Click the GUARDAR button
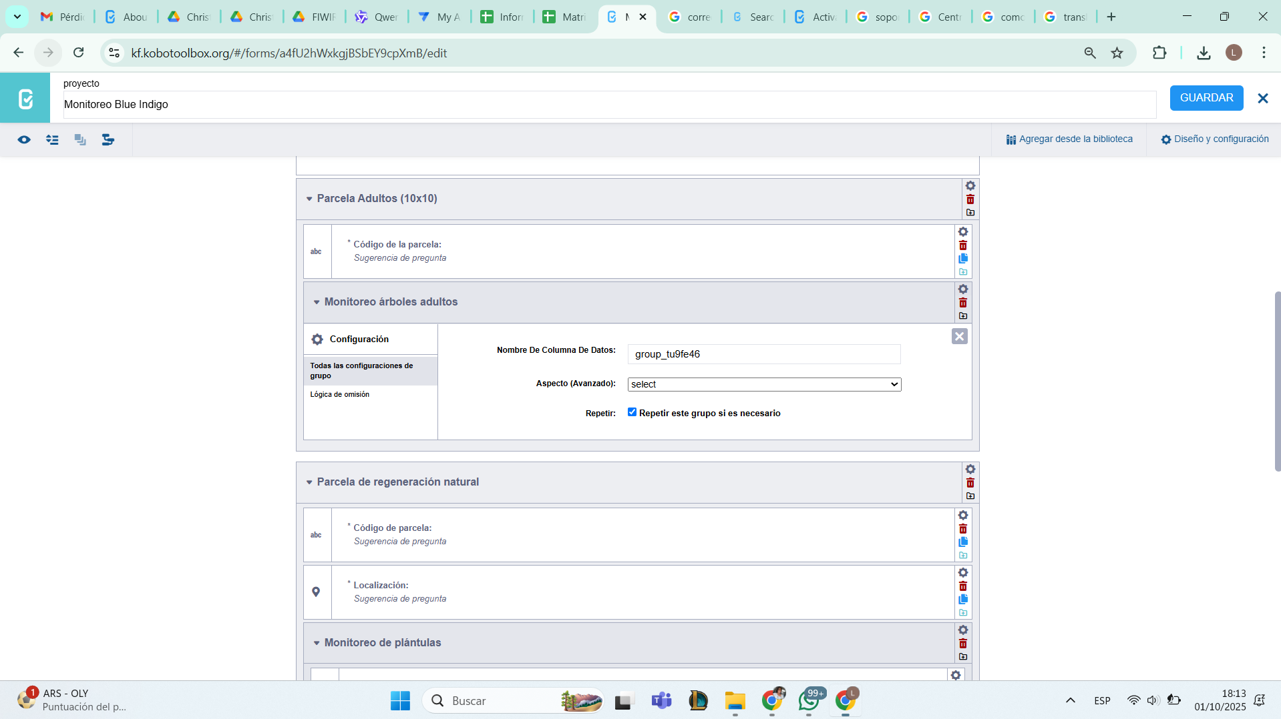The width and height of the screenshot is (1281, 719). [1206, 98]
